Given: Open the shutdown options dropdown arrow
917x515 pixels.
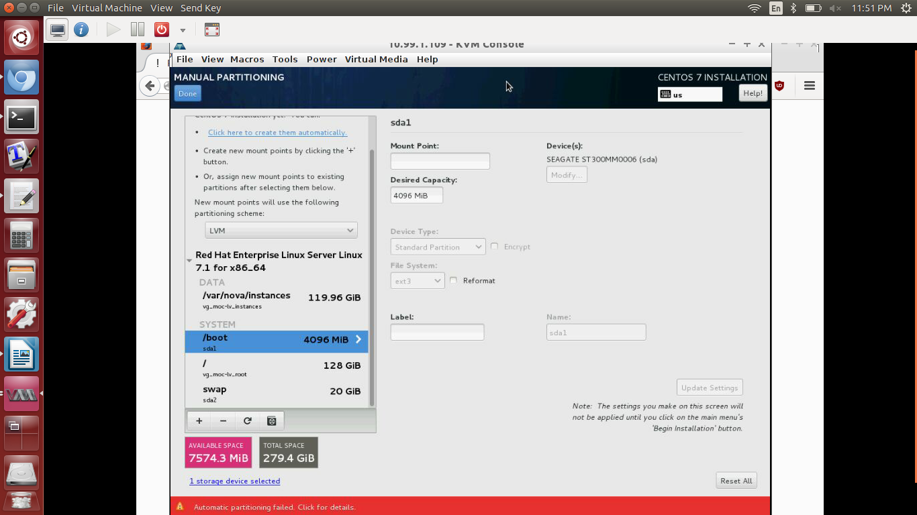Looking at the screenshot, I should click(183, 30).
